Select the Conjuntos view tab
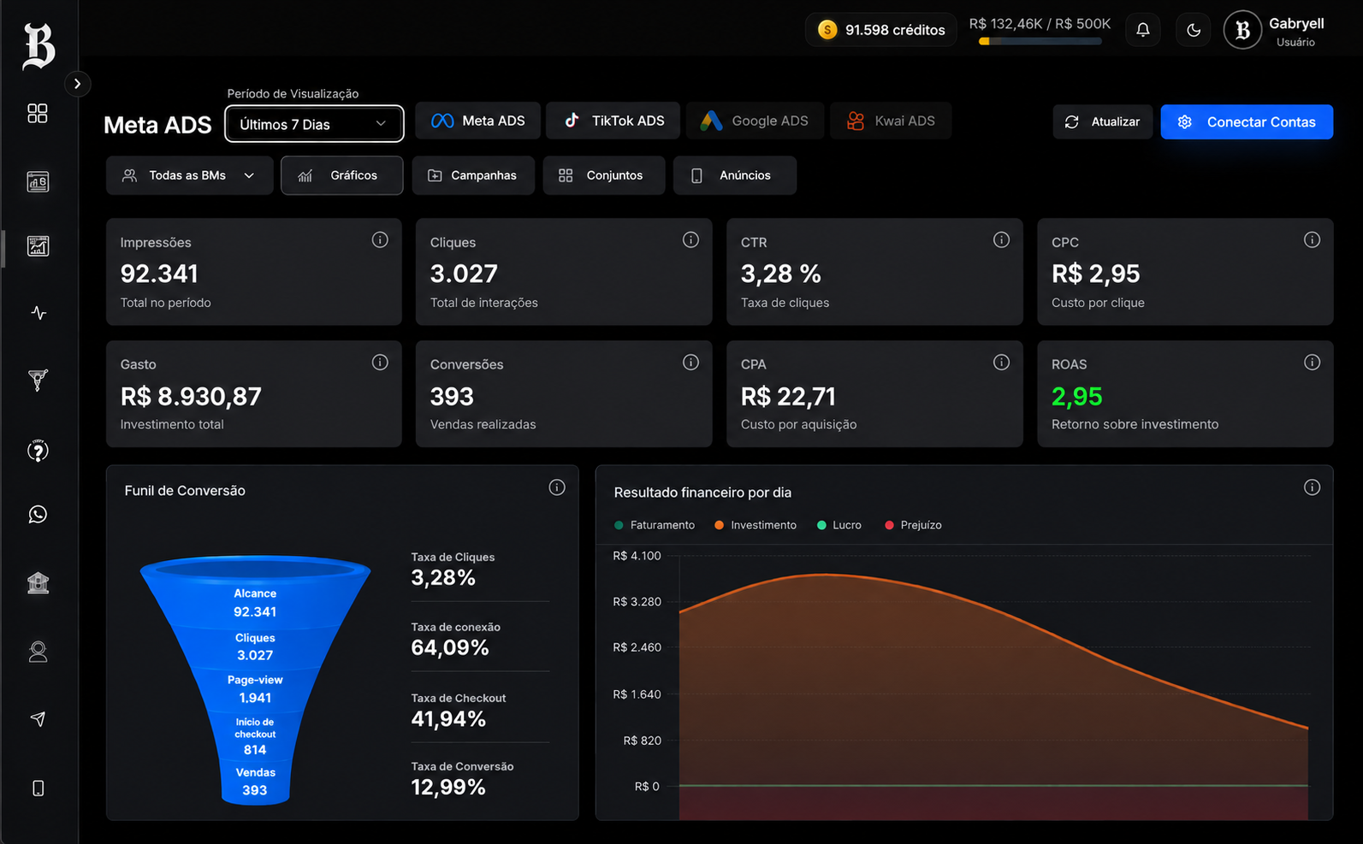This screenshot has height=844, width=1363. click(x=603, y=175)
